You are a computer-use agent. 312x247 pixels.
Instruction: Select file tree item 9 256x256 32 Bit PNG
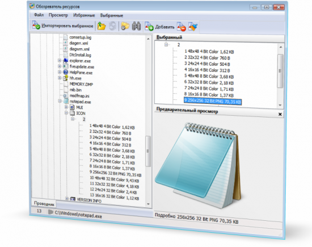pos(115,173)
